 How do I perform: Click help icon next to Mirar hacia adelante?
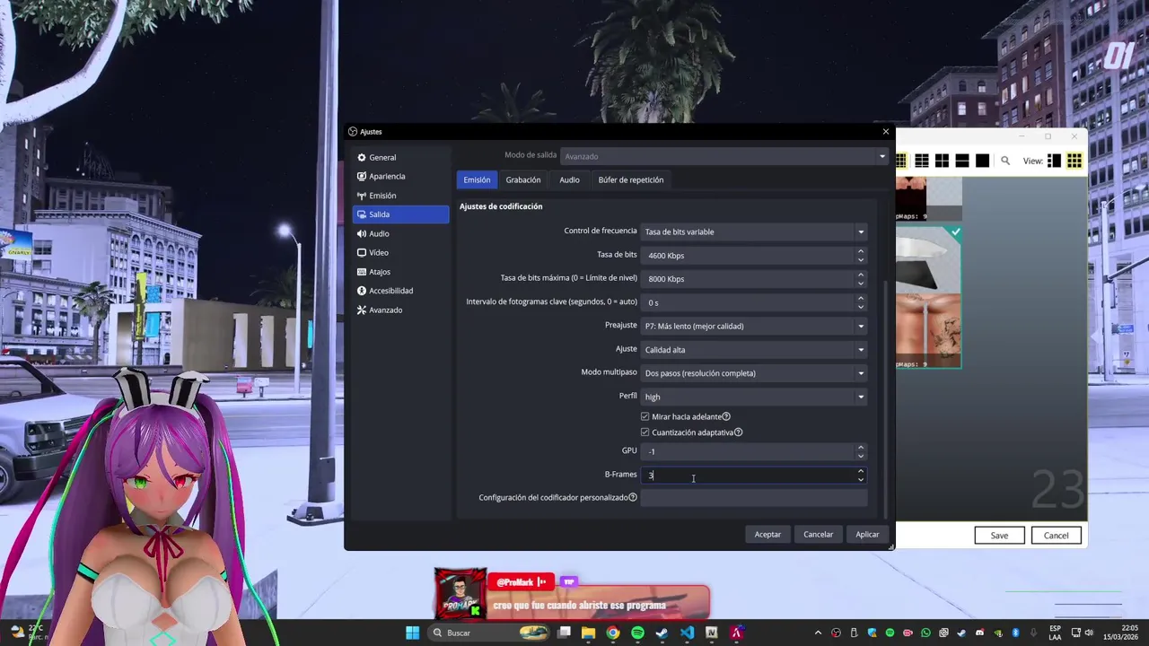(726, 416)
